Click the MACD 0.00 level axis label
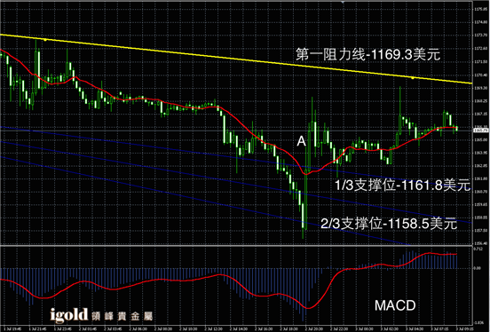 (x=478, y=268)
